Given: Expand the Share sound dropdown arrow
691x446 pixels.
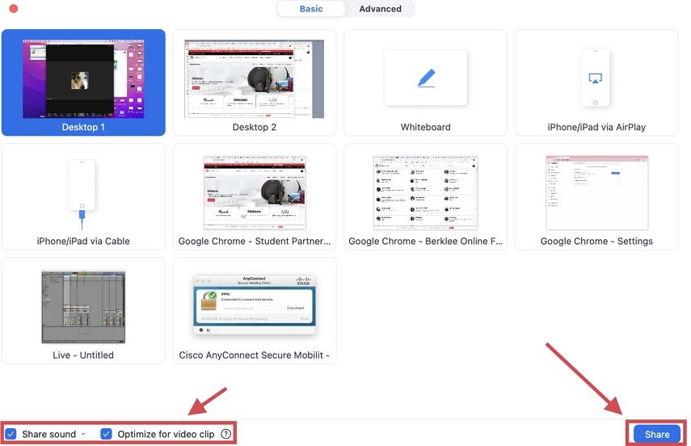Looking at the screenshot, I should click(x=83, y=434).
